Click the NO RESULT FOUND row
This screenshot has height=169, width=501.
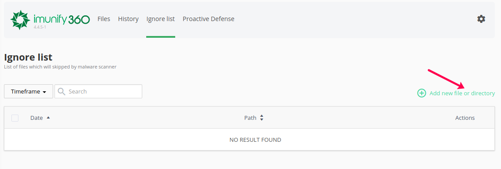(249, 140)
